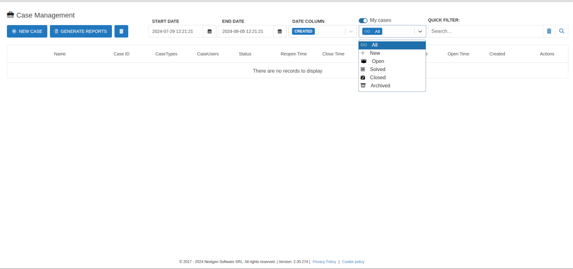
Task: Click the CaseTypes column header
Action: pos(166,54)
